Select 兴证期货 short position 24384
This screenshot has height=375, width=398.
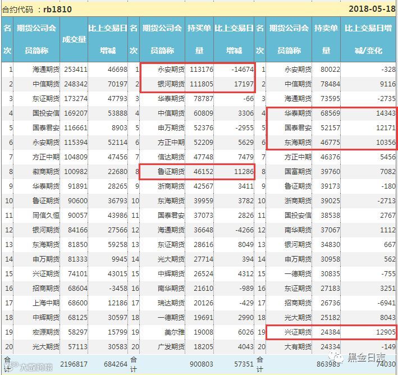(330, 332)
